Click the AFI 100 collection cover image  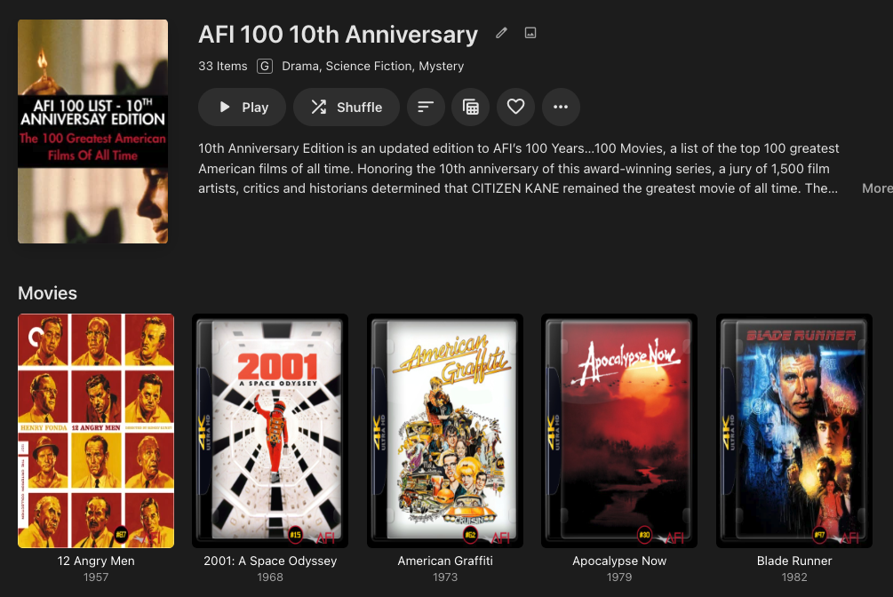(x=92, y=131)
